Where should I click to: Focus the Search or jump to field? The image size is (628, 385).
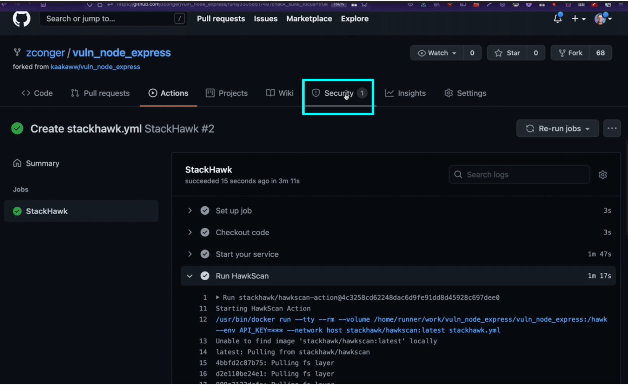[113, 19]
